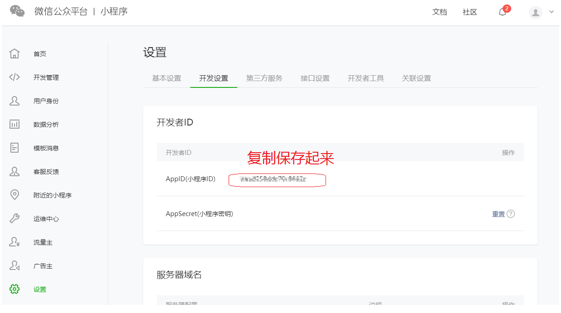561x313 pixels.
Task: Click the 操作 column header in 开发者ID table
Action: (x=508, y=153)
